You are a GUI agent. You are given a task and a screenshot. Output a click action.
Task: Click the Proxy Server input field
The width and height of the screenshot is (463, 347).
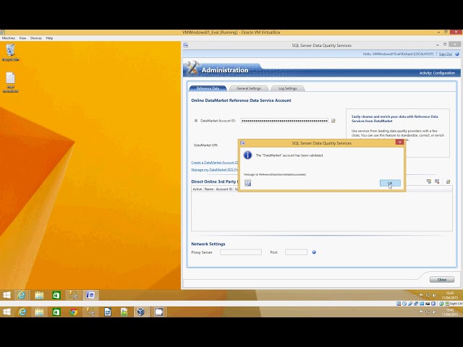tap(241, 252)
